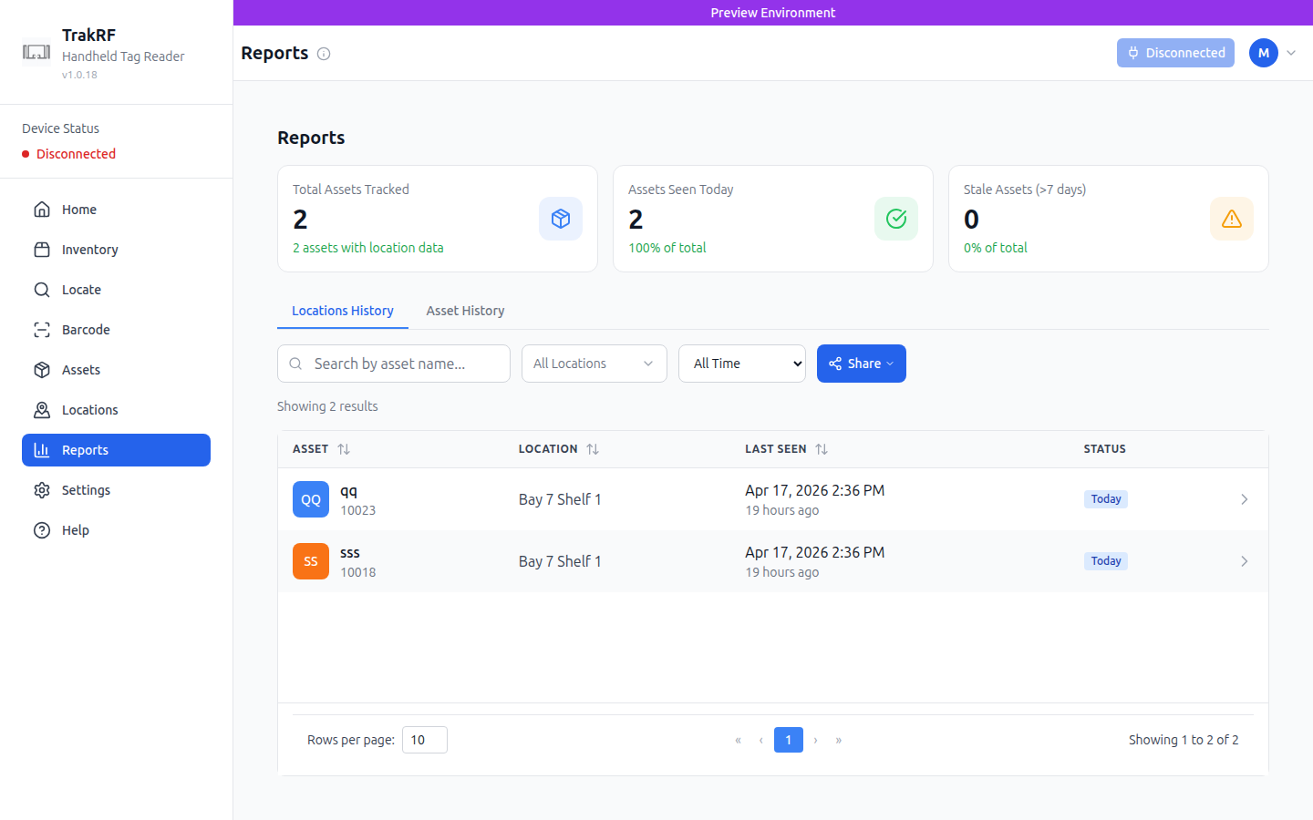The height and width of the screenshot is (820, 1313).
Task: Click the asset name search field
Action: (x=393, y=363)
